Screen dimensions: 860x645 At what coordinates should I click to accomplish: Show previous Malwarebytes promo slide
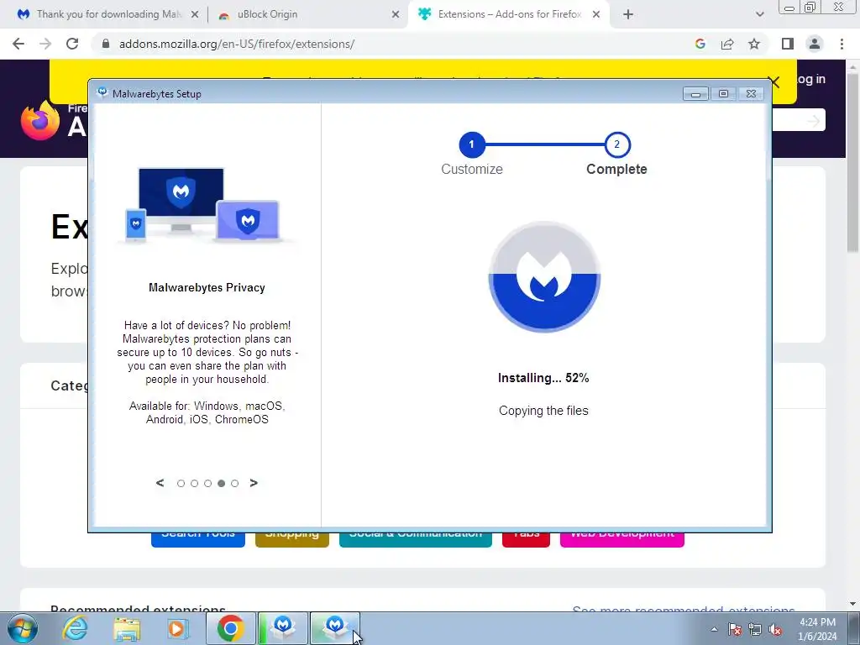[160, 483]
